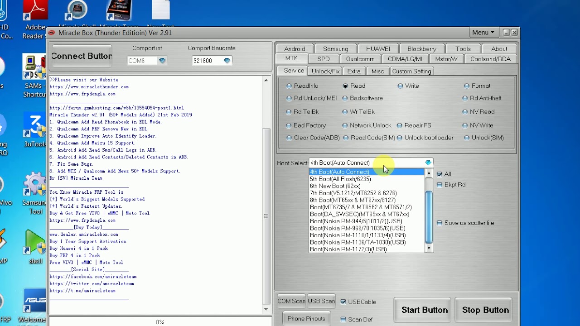
Task: Choose 8th Boot(MT65xx & MT67xx/8127) option
Action: click(367, 200)
